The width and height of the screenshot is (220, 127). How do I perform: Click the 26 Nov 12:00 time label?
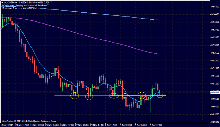(x=67, y=125)
